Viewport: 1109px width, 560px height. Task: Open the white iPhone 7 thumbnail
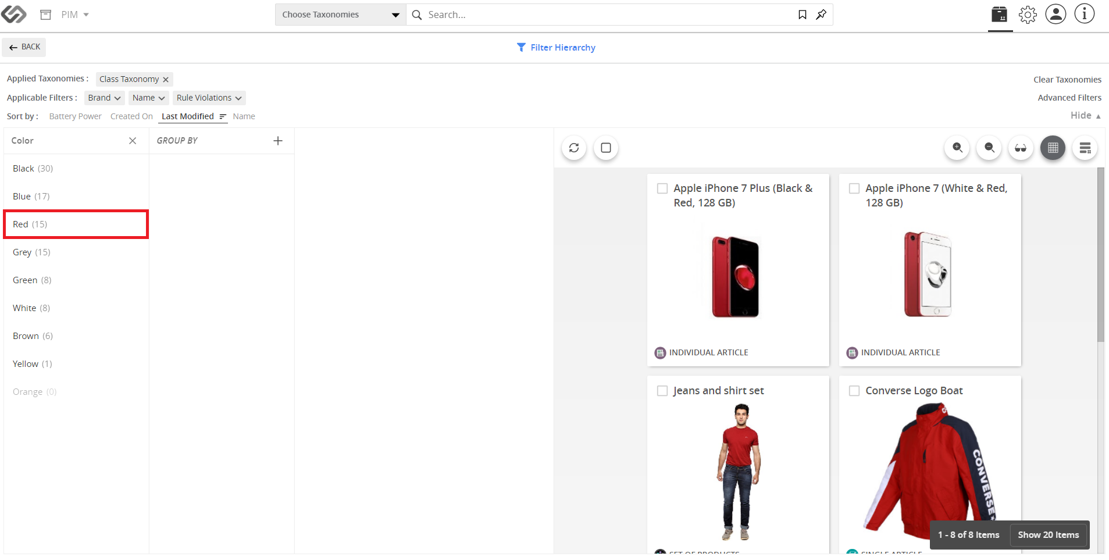click(x=928, y=274)
